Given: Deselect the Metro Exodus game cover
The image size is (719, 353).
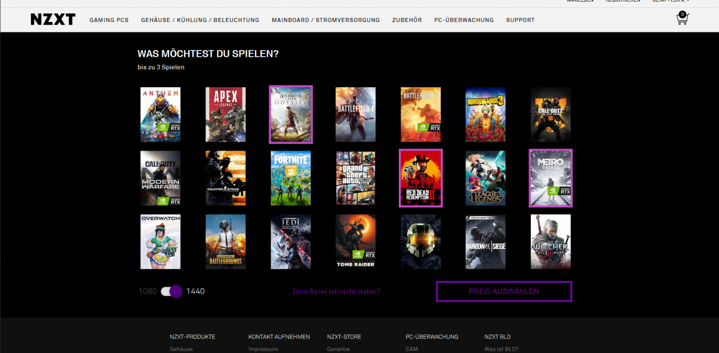Looking at the screenshot, I should (551, 178).
